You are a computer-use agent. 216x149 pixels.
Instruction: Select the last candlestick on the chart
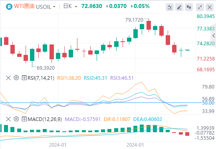[187, 50]
